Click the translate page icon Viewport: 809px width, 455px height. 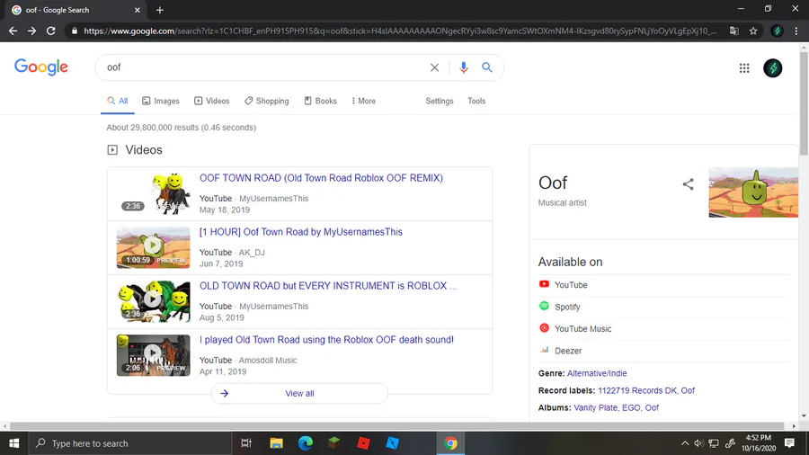point(733,31)
